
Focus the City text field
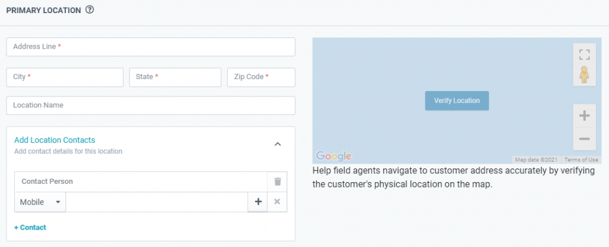pyautogui.click(x=65, y=77)
